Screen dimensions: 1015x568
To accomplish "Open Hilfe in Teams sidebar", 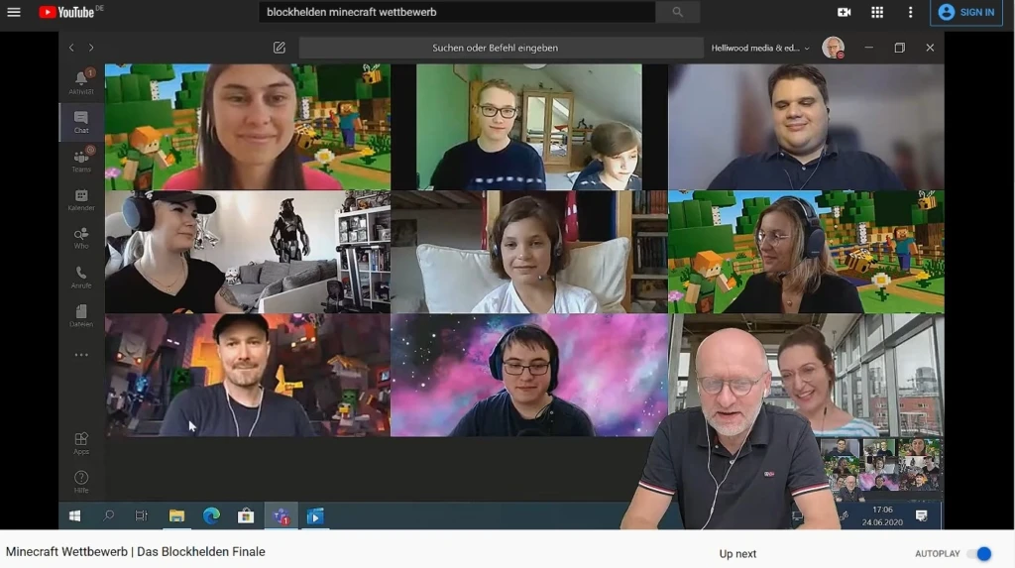I will [81, 481].
